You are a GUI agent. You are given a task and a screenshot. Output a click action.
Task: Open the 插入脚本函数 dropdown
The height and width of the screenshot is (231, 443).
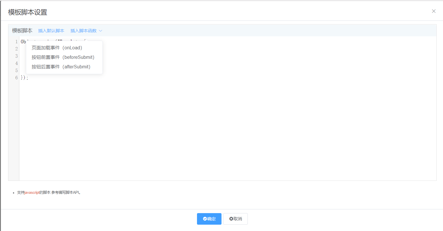tap(84, 31)
